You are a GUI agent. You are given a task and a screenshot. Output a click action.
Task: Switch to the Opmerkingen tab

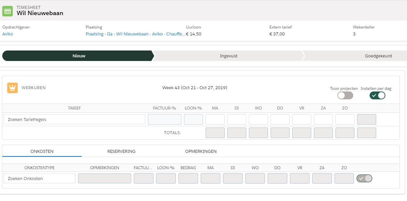click(201, 151)
